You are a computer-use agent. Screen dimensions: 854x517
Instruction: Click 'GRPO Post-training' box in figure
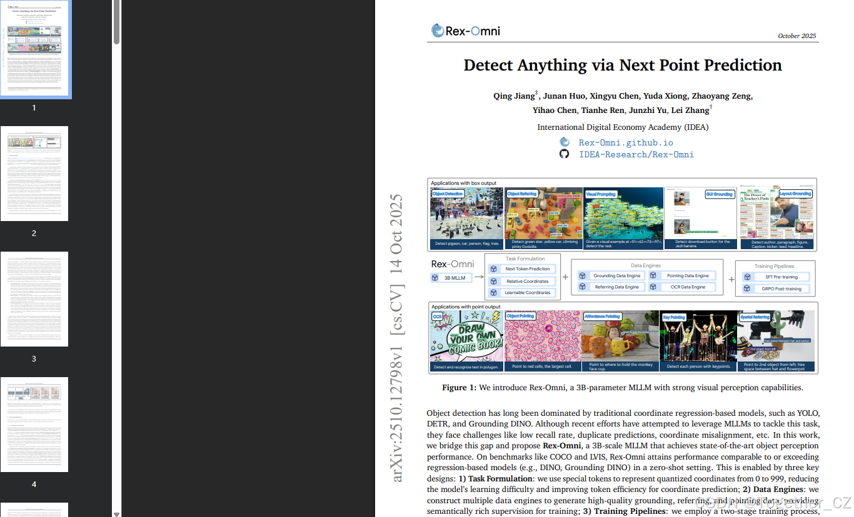775,288
